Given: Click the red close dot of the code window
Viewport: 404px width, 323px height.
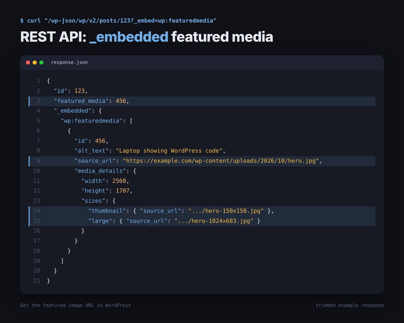Looking at the screenshot, I should (x=28, y=63).
